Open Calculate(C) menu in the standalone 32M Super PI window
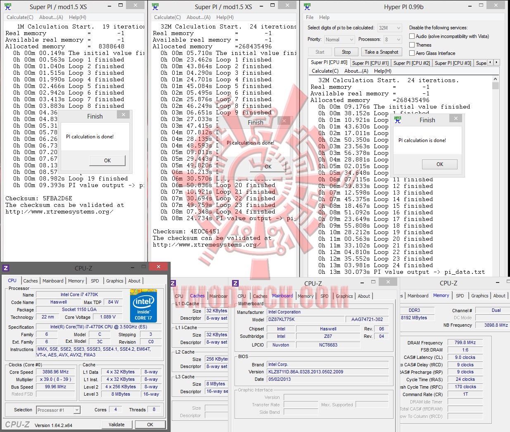This screenshot has width=510, height=432. click(x=167, y=17)
